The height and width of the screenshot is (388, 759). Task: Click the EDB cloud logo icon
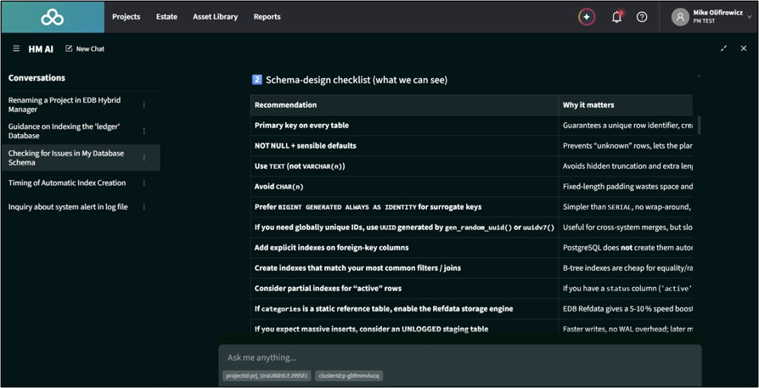(x=53, y=17)
